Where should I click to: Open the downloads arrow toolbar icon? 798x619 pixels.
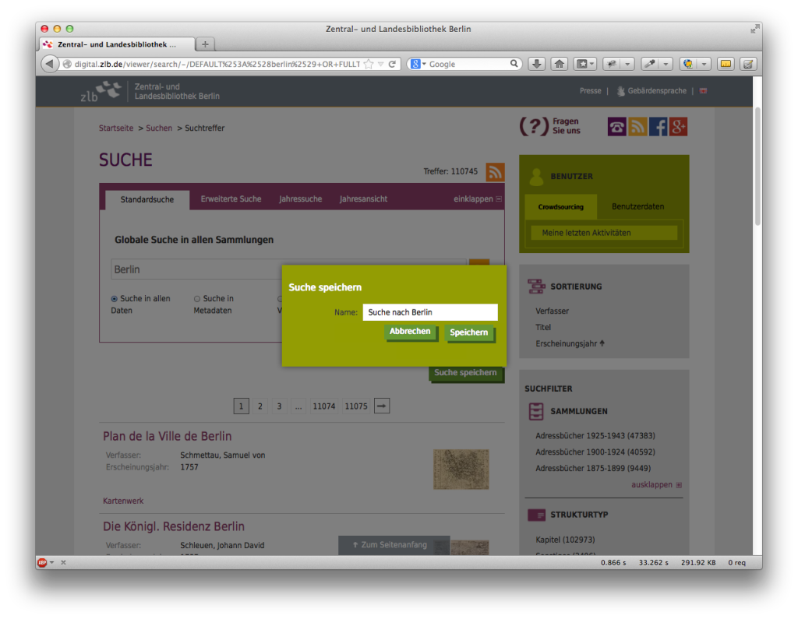pos(536,64)
